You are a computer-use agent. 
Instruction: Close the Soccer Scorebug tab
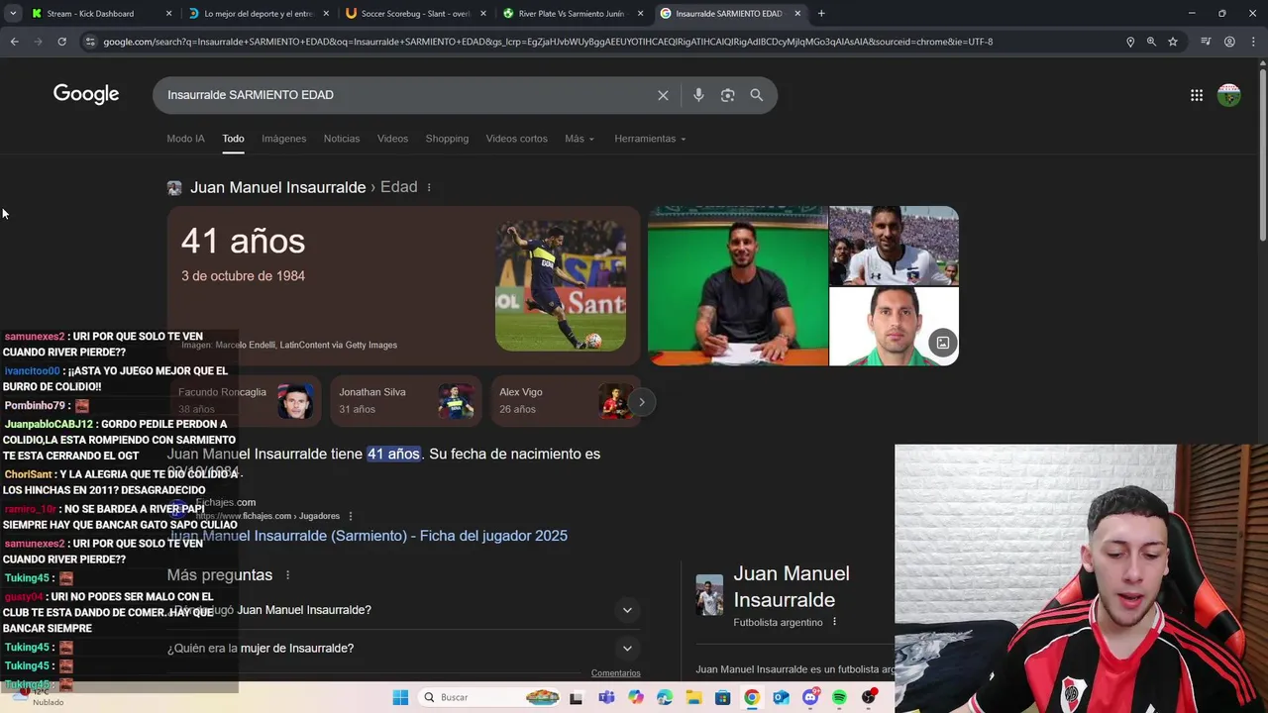pos(483,14)
